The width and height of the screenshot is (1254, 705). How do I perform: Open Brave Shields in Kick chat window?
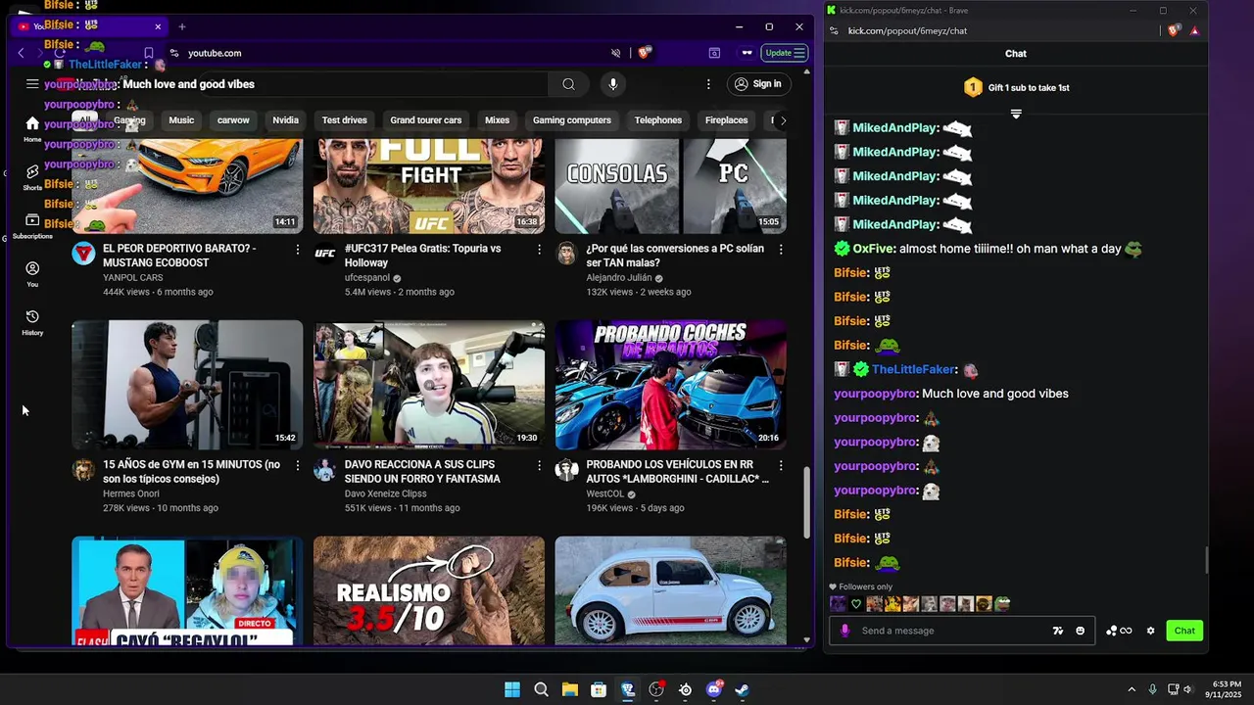pyautogui.click(x=1173, y=30)
